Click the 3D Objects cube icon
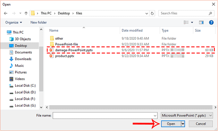The width and height of the screenshot is (218, 131). 11,39
